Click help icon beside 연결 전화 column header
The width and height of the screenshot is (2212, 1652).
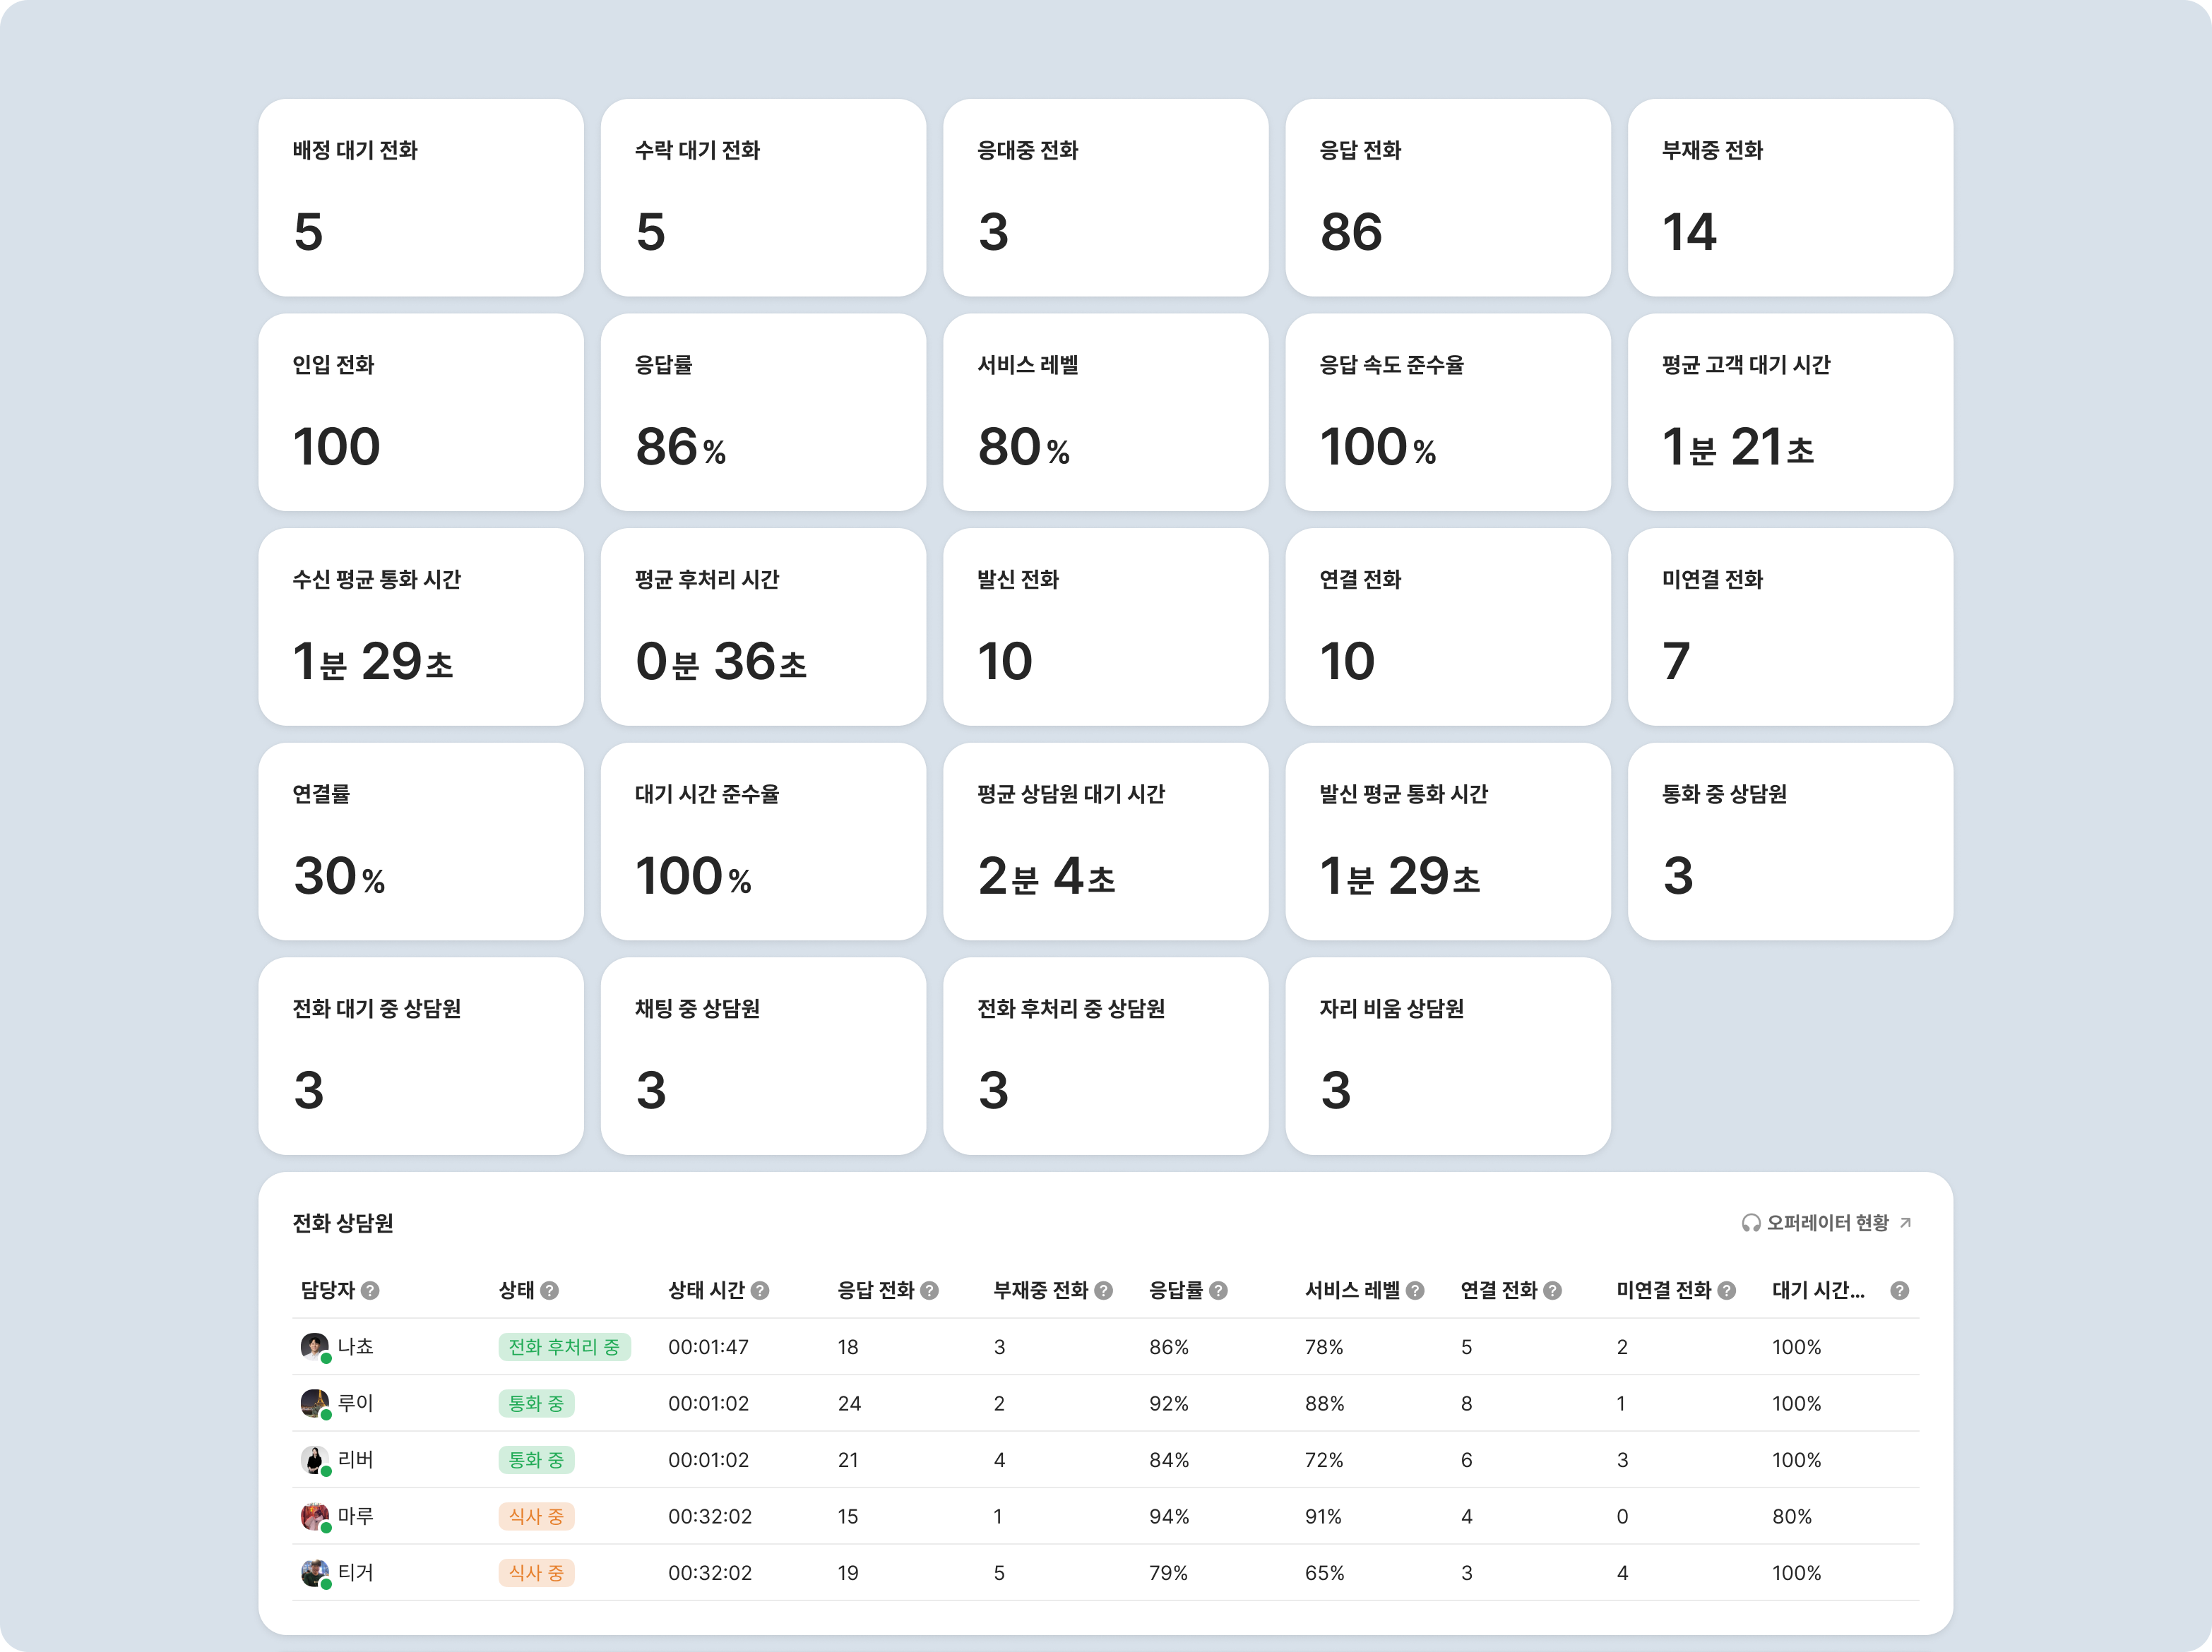(1552, 1291)
